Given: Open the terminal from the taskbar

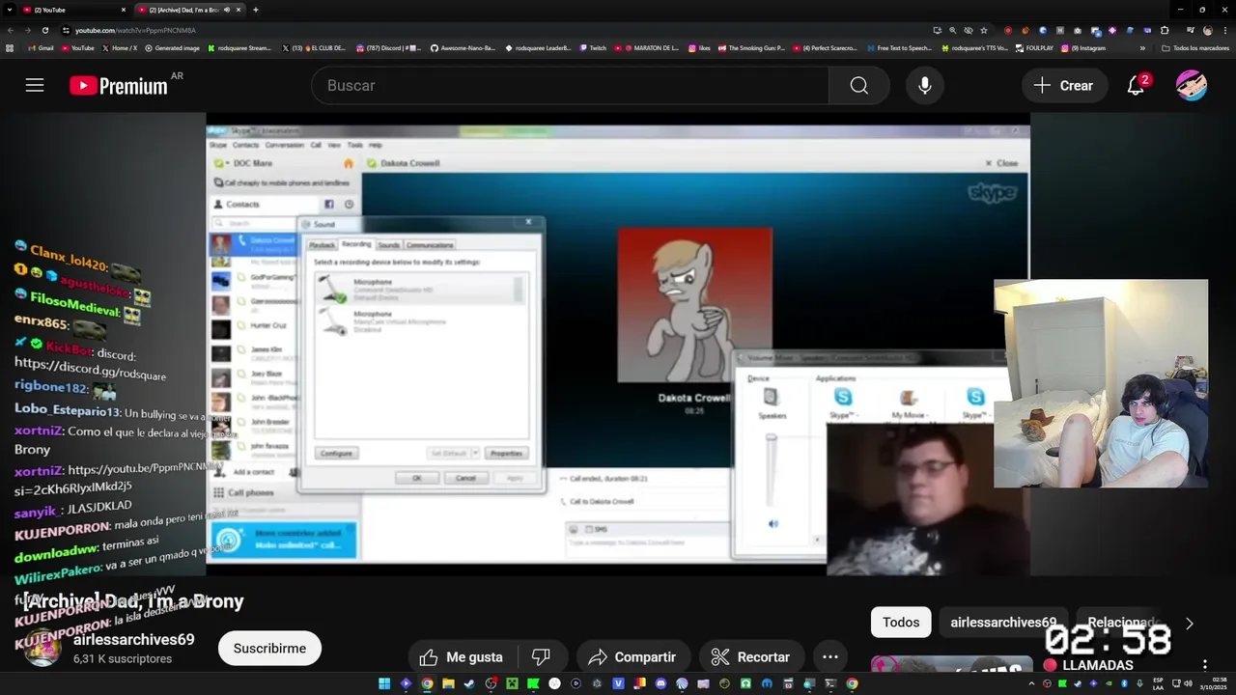Looking at the screenshot, I should (x=830, y=683).
